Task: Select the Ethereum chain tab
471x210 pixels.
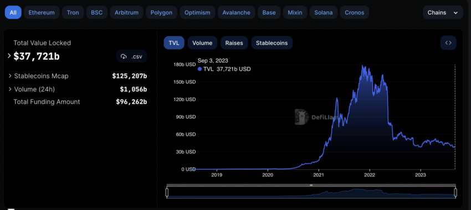Action: (42, 13)
